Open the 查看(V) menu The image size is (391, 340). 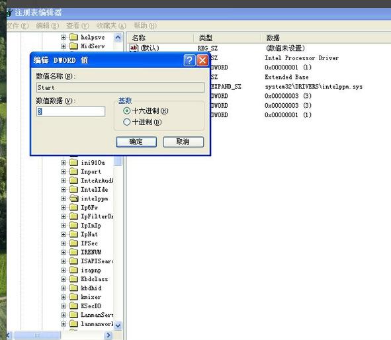pyautogui.click(x=77, y=26)
